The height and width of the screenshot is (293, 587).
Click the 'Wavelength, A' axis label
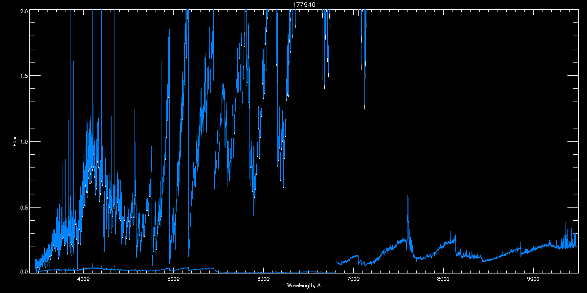304,285
